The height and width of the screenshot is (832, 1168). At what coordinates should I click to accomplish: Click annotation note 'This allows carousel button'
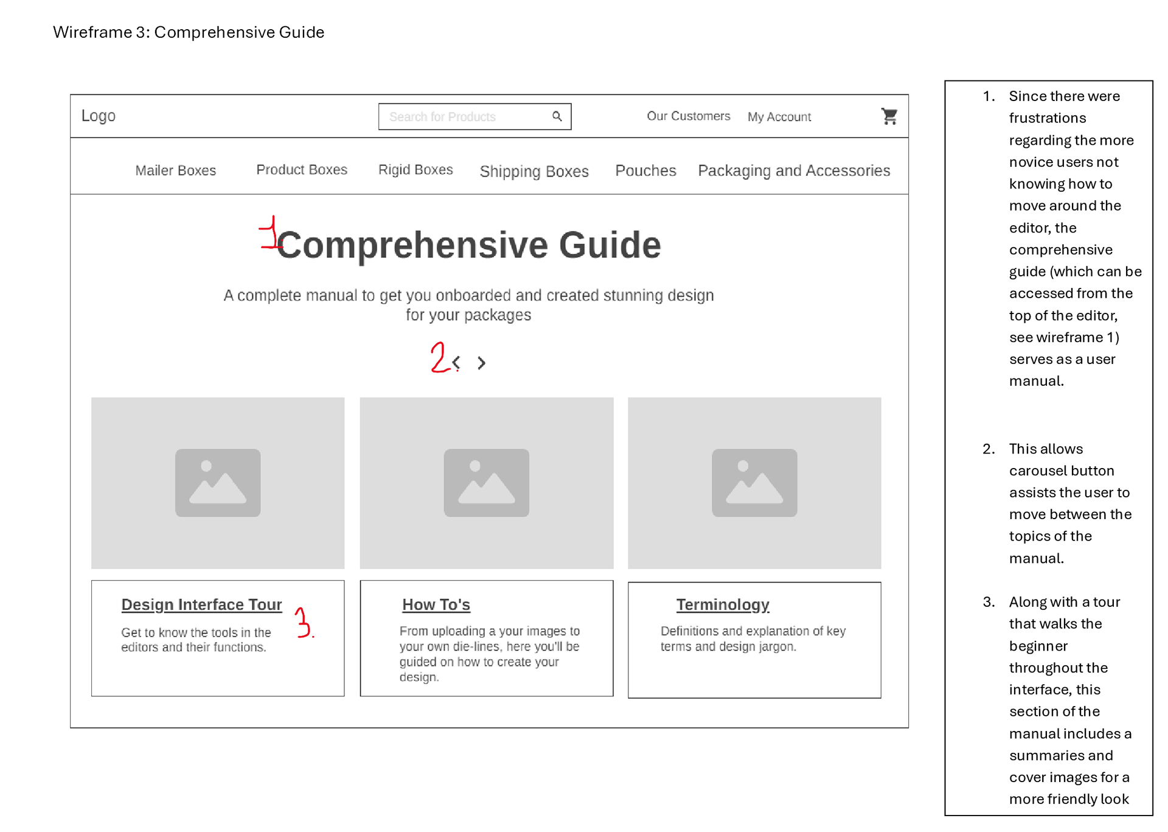coord(1070,503)
